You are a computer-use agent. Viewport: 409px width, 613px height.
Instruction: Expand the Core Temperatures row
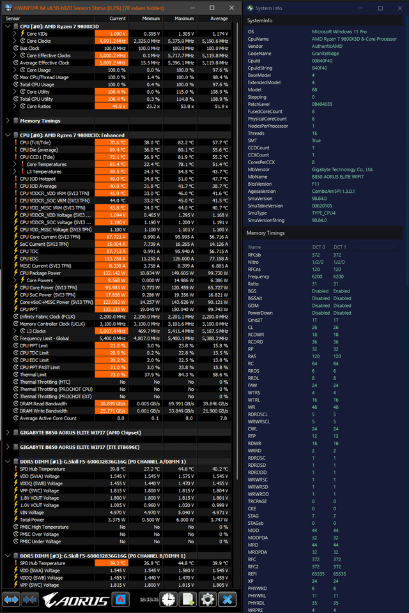tap(15, 164)
